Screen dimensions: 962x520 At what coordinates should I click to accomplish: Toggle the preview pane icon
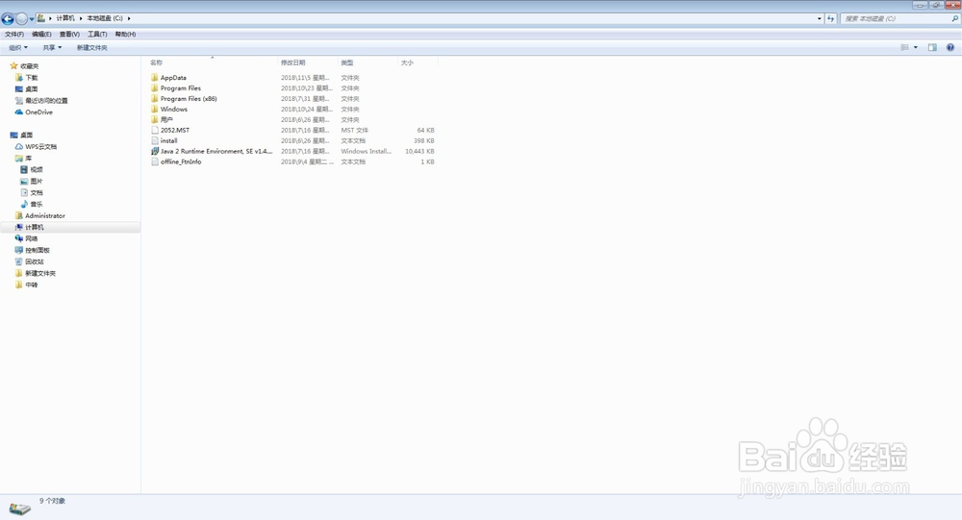pos(932,48)
